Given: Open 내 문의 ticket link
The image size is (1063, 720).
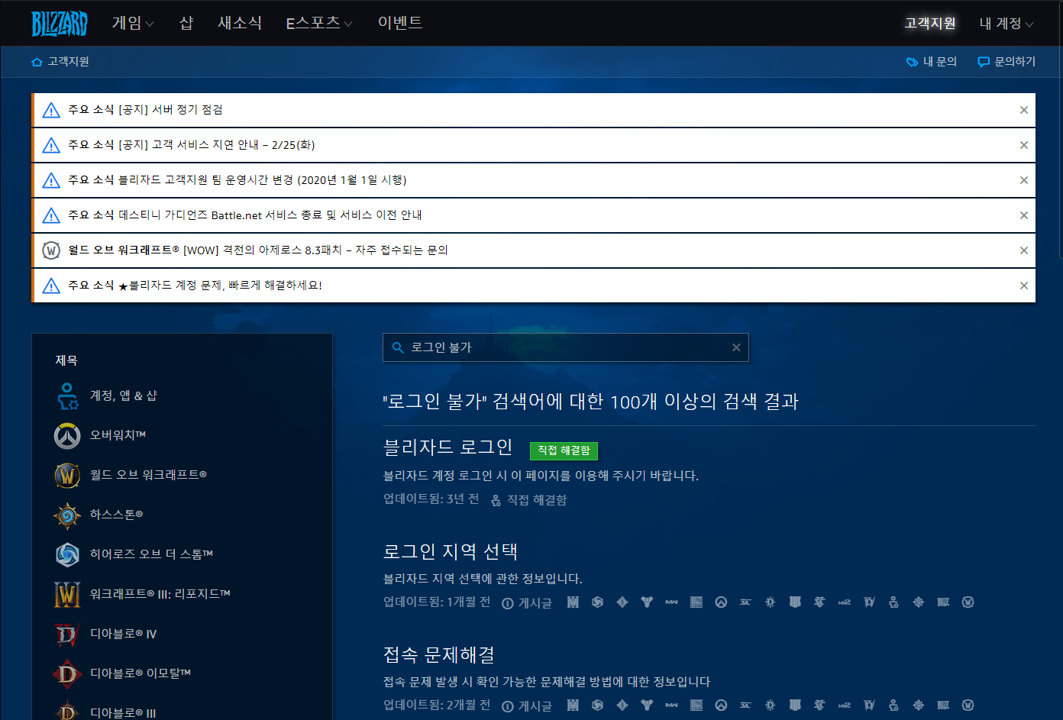Looking at the screenshot, I should [931, 62].
